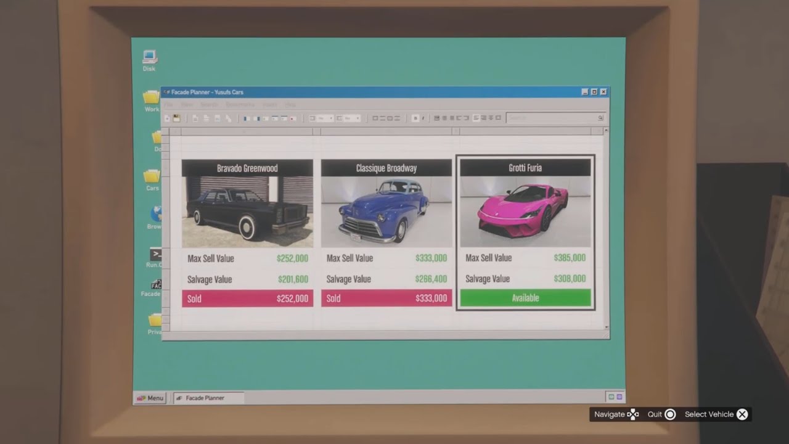This screenshot has height=444, width=789.
Task: Click the Select Vehicle X prompt
Action: (716, 414)
